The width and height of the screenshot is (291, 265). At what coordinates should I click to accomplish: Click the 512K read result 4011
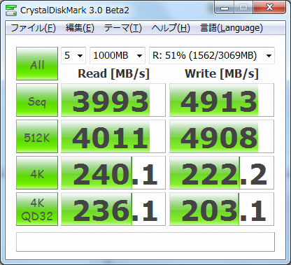tap(113, 136)
